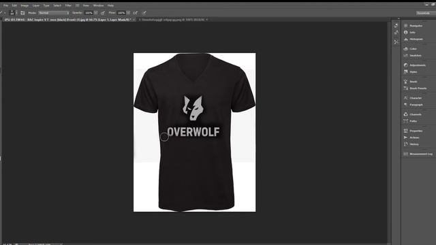Open the Edit menu
Viewport: 436px width, 245px height.
[14, 5]
